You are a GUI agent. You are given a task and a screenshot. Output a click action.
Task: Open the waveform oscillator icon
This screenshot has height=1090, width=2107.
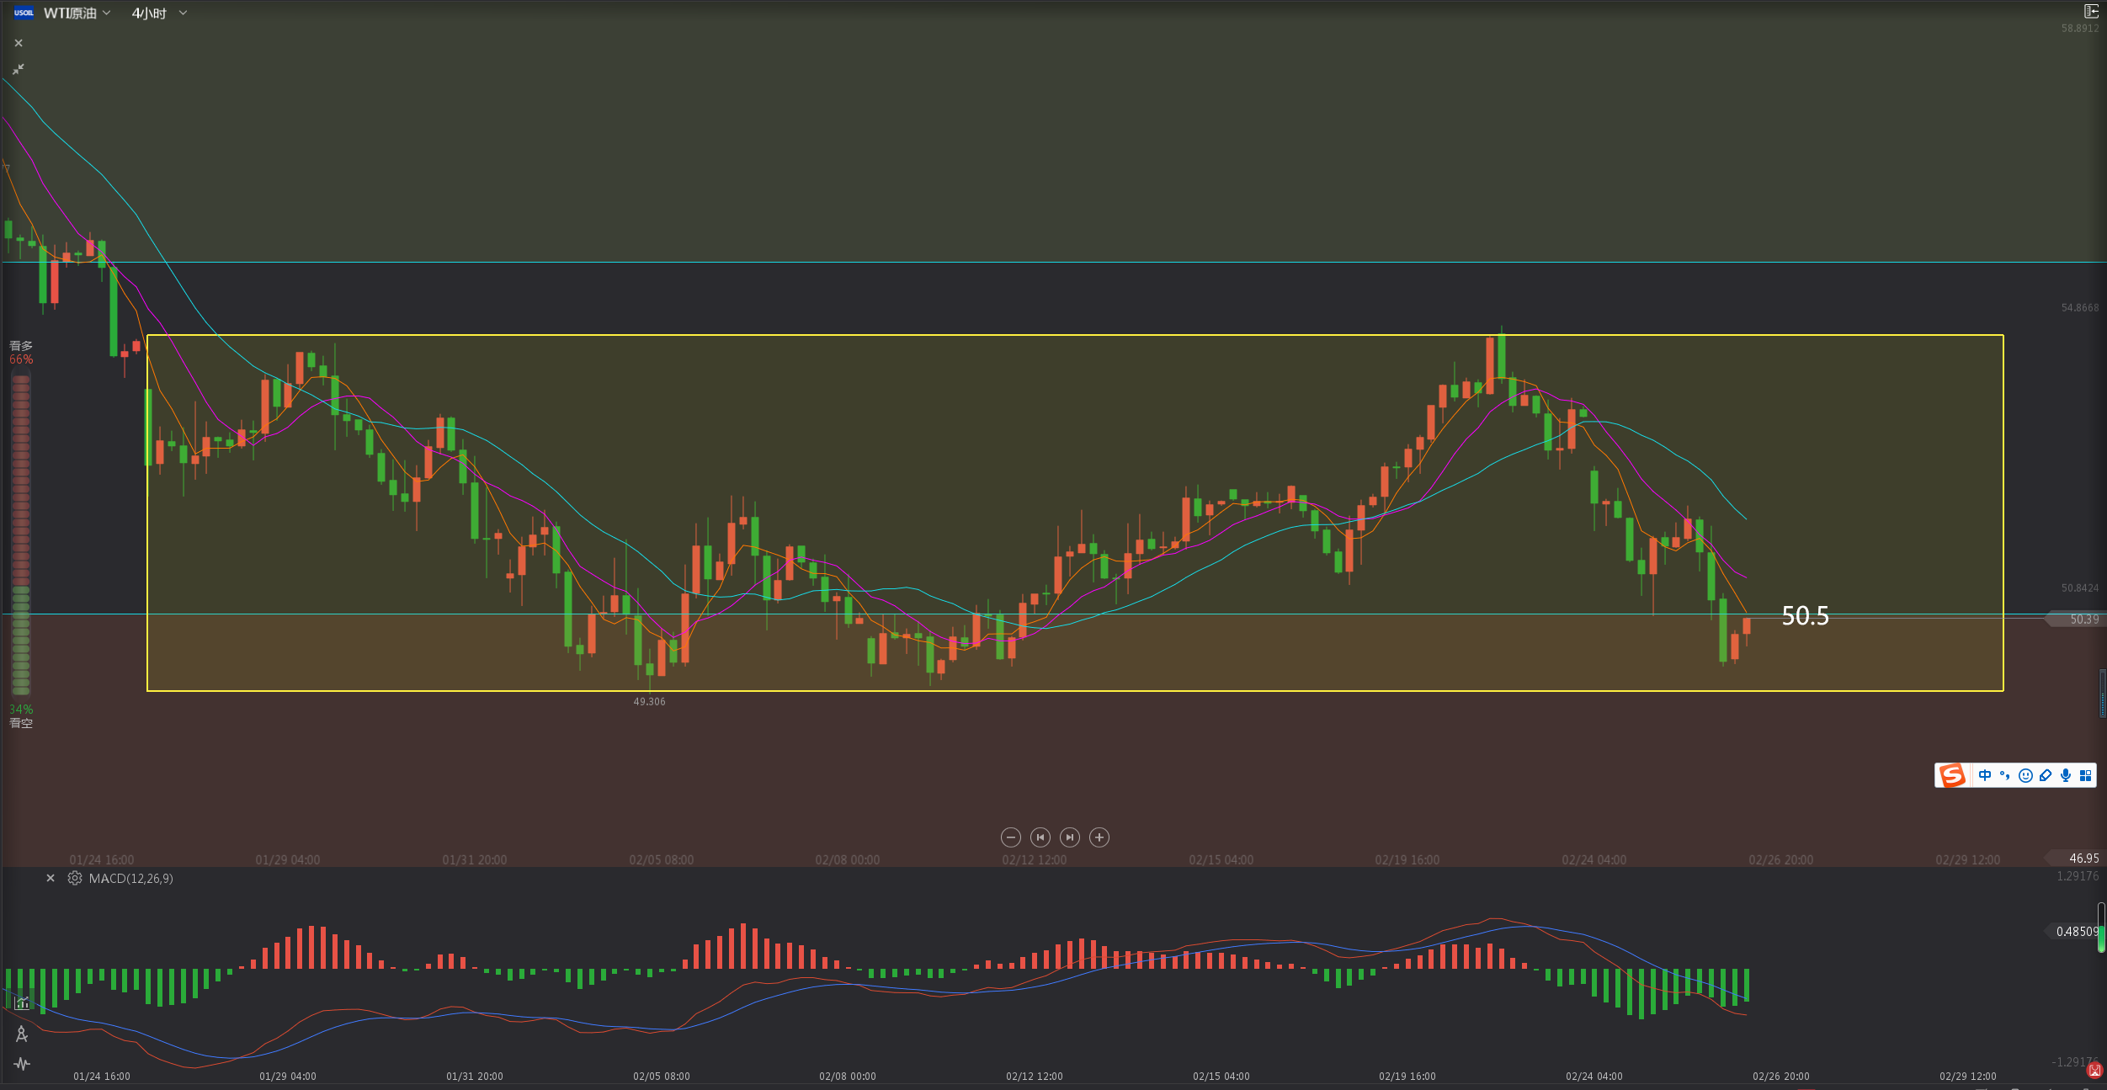(22, 1064)
